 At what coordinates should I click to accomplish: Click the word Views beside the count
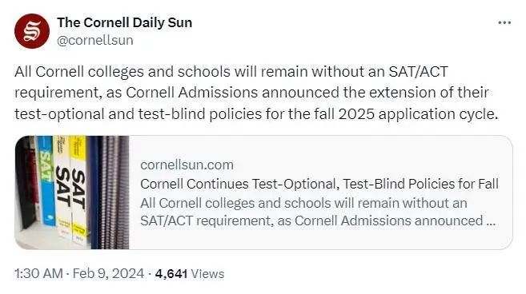point(207,273)
